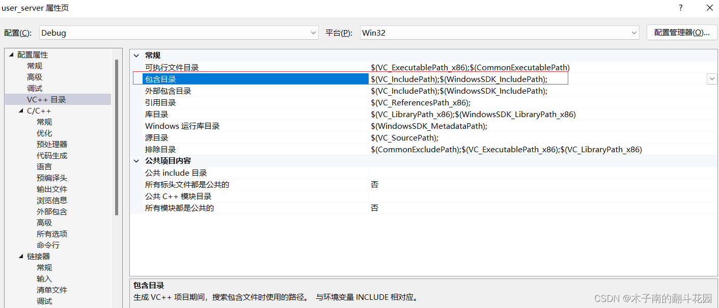Select the 预编译头 tree item
Viewport: 719px width, 308px height.
(x=52, y=178)
